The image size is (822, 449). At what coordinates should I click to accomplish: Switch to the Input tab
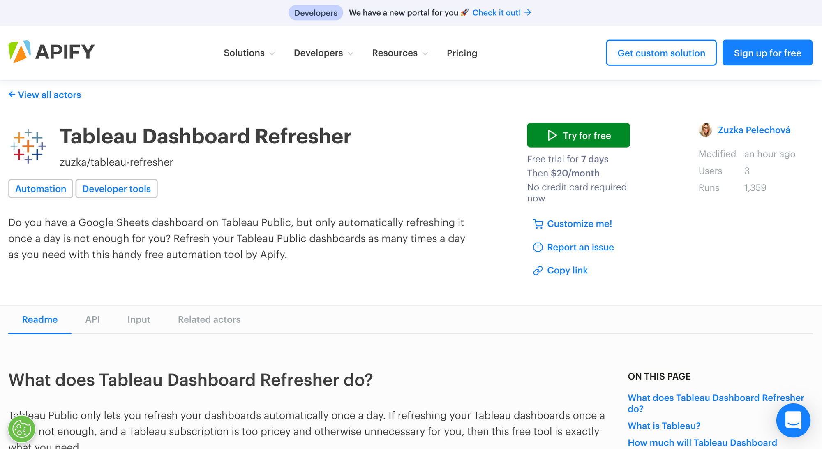pyautogui.click(x=139, y=319)
